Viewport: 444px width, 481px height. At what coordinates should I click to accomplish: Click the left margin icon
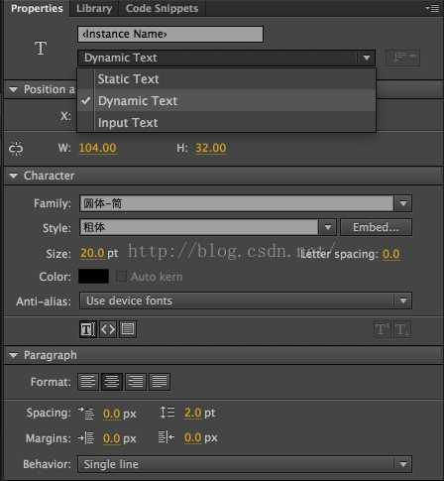(86, 438)
